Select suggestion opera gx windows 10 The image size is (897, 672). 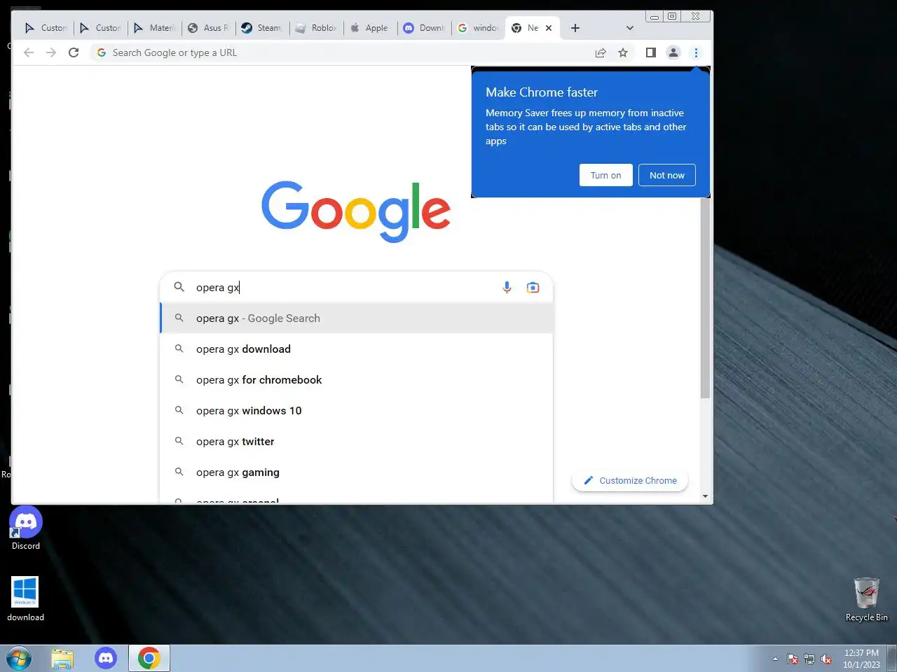[x=357, y=410]
